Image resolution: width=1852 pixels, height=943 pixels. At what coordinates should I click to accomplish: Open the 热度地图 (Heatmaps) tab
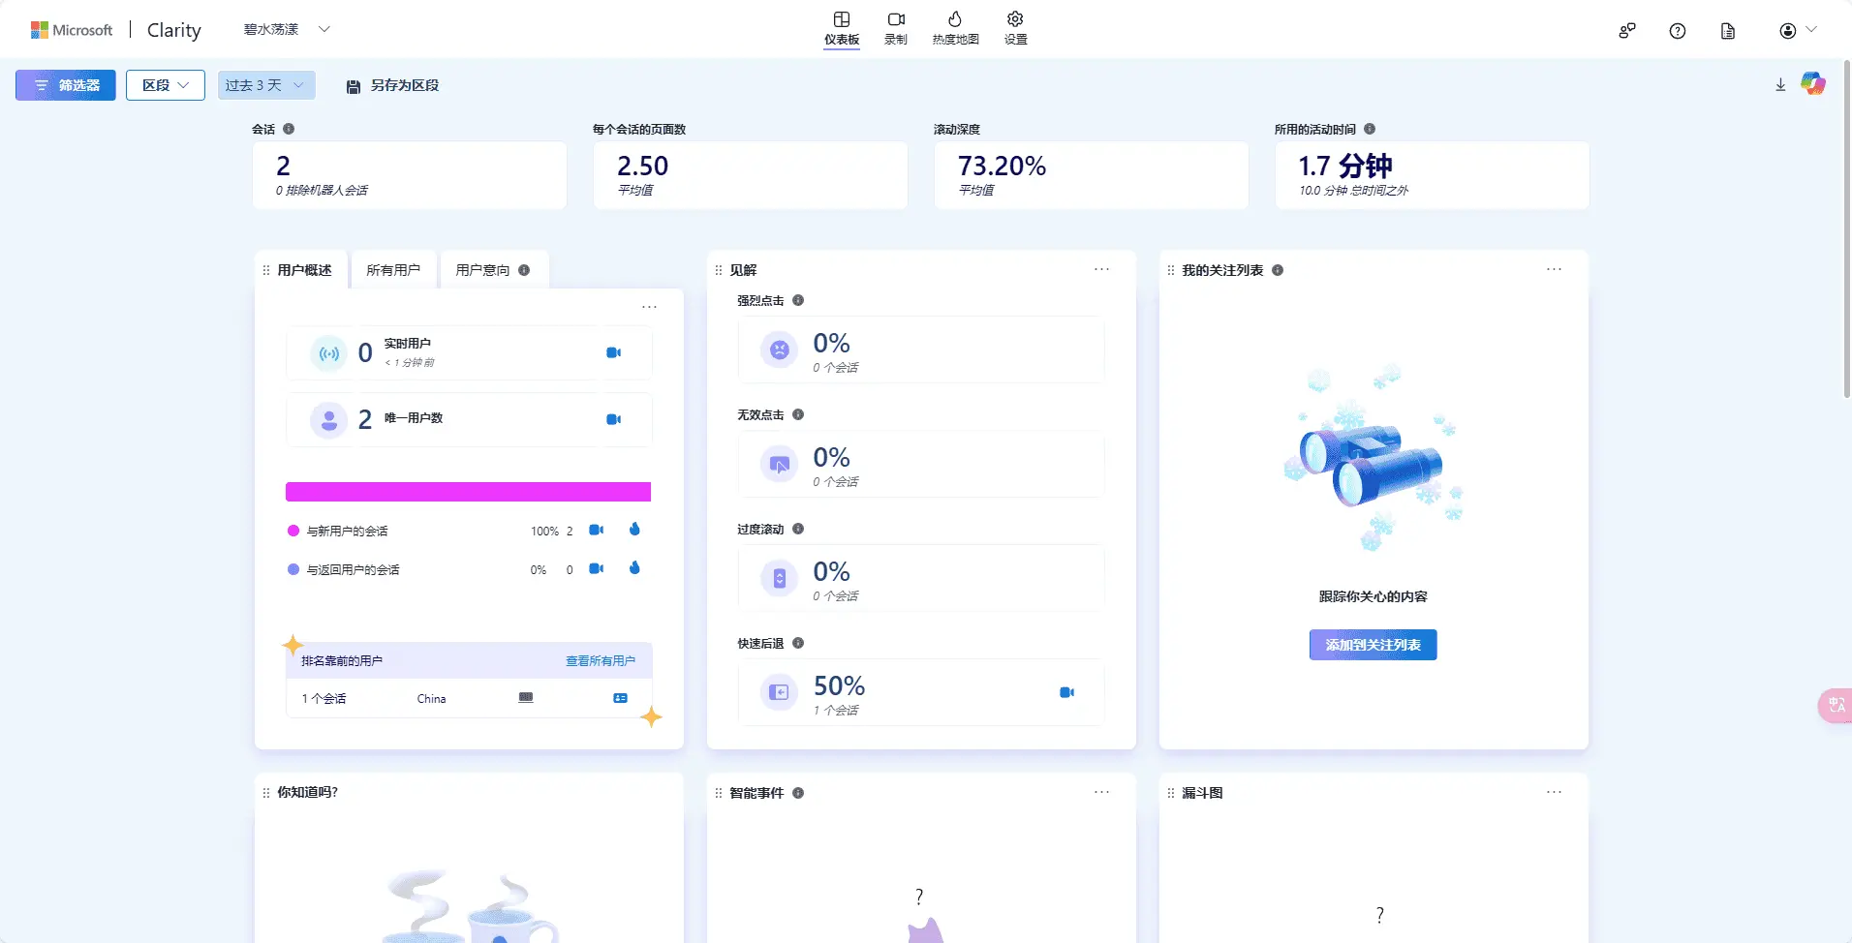tap(955, 28)
